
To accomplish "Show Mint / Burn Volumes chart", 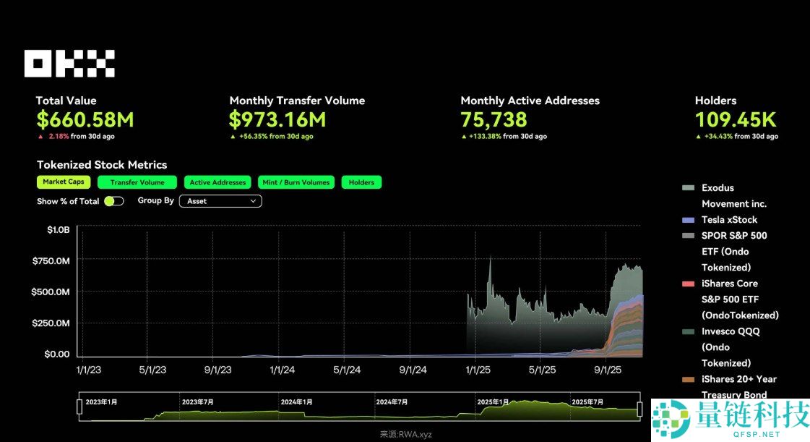I will click(x=297, y=182).
